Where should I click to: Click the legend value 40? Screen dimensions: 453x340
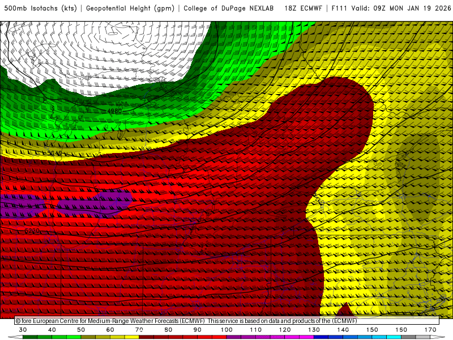click(52, 330)
